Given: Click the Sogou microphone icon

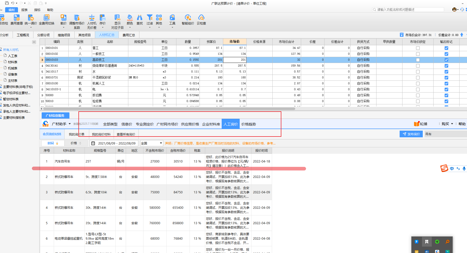Looking at the screenshot, I should tap(464, 169).
